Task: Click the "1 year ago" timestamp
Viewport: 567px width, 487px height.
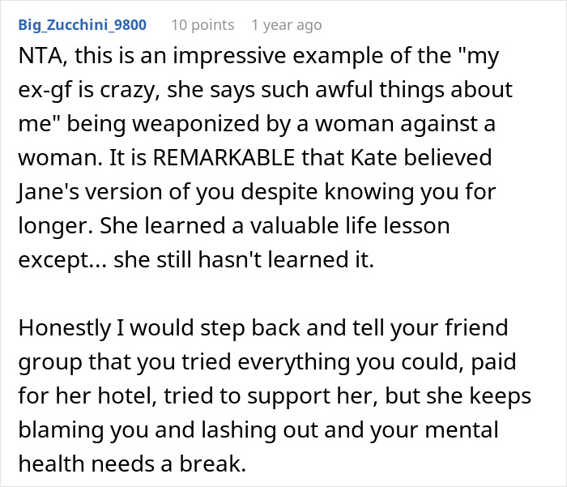Action: point(287,24)
